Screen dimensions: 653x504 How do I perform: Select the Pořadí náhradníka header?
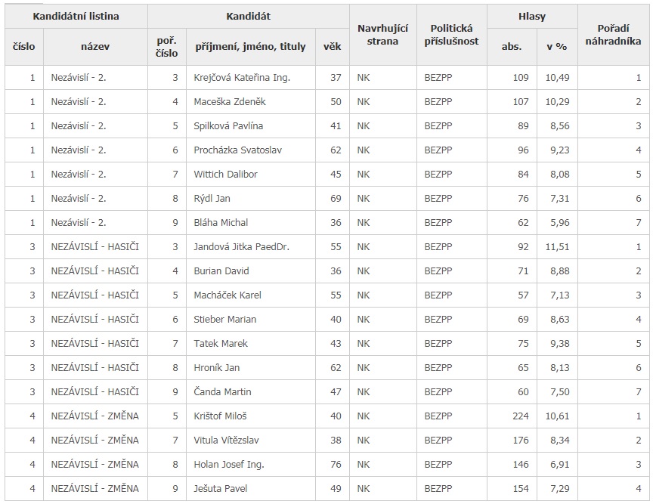point(613,35)
